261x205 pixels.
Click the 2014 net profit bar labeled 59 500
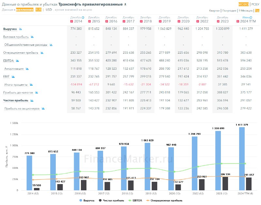tap(37, 189)
